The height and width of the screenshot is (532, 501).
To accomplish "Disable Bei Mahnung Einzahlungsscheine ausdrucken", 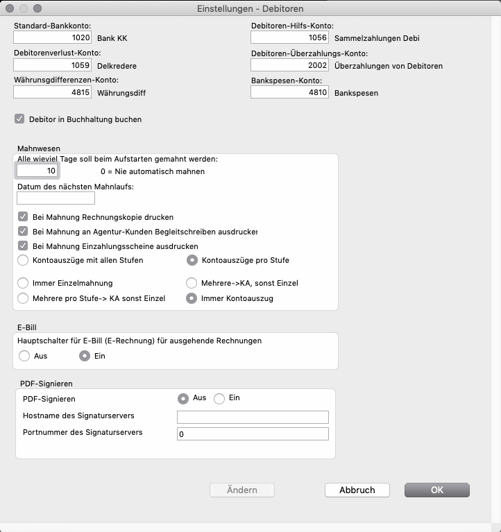I will pos(24,246).
